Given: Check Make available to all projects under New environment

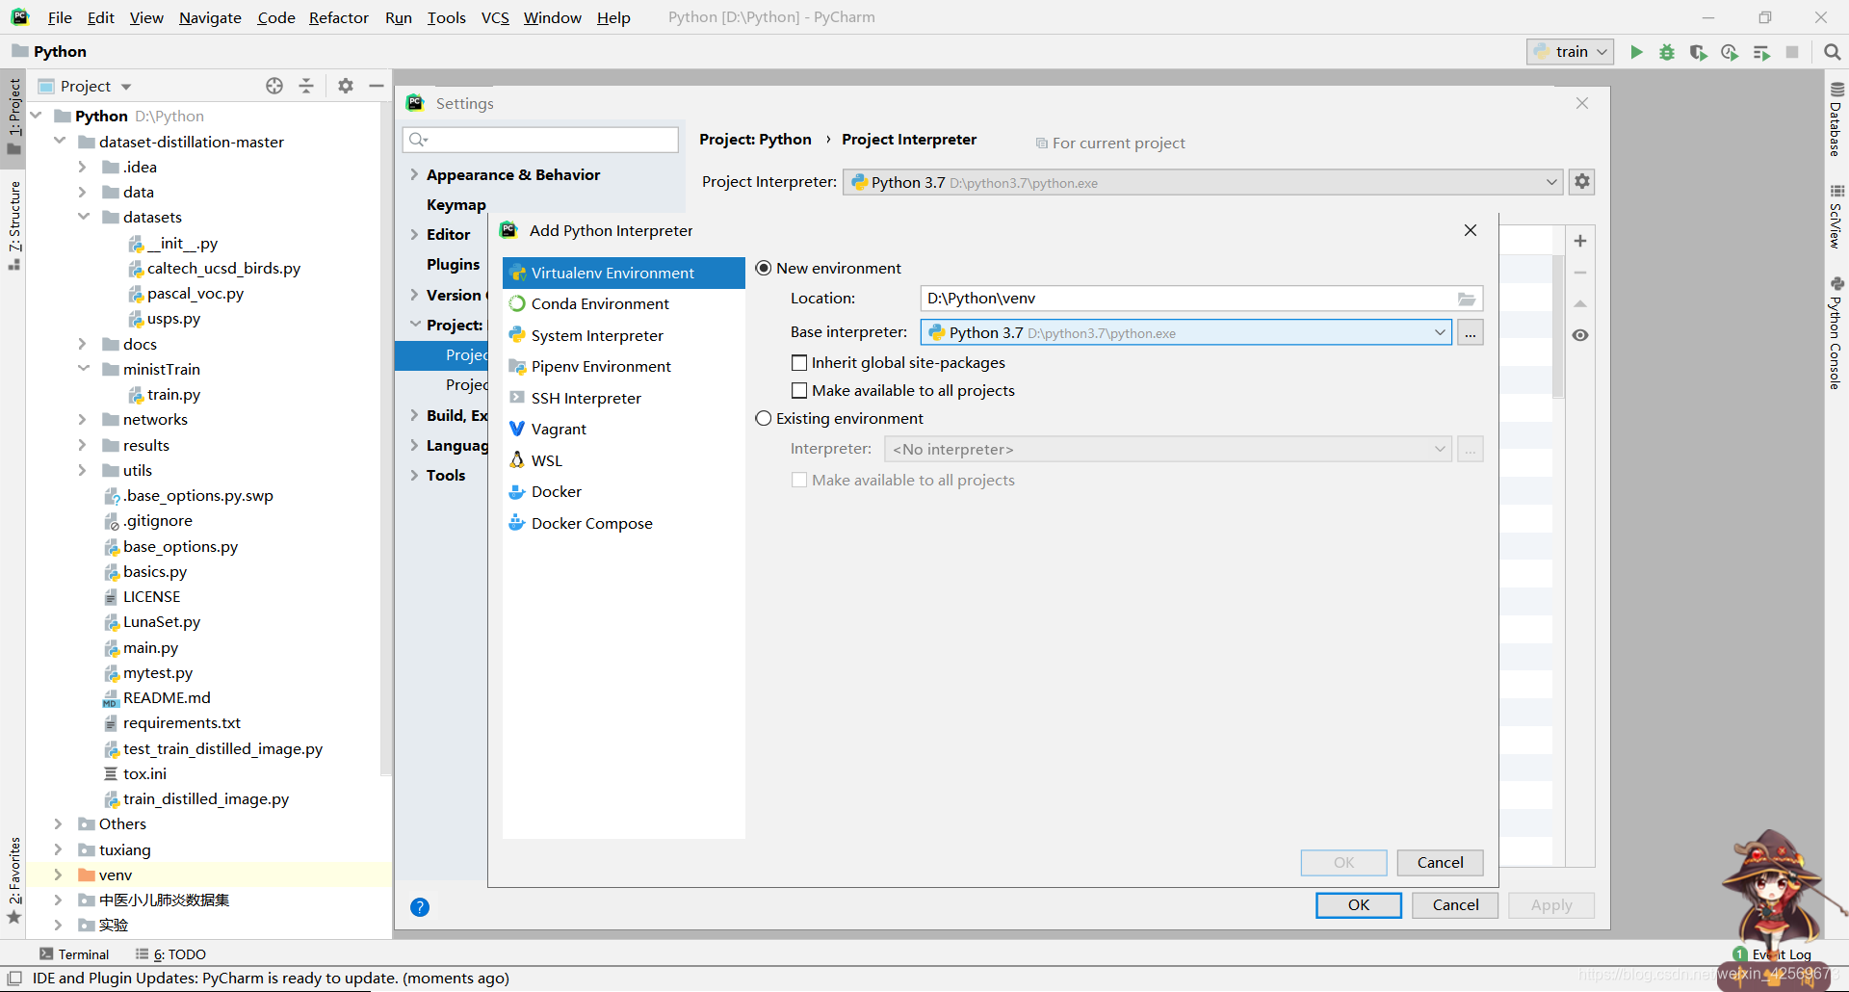Looking at the screenshot, I should 799,390.
